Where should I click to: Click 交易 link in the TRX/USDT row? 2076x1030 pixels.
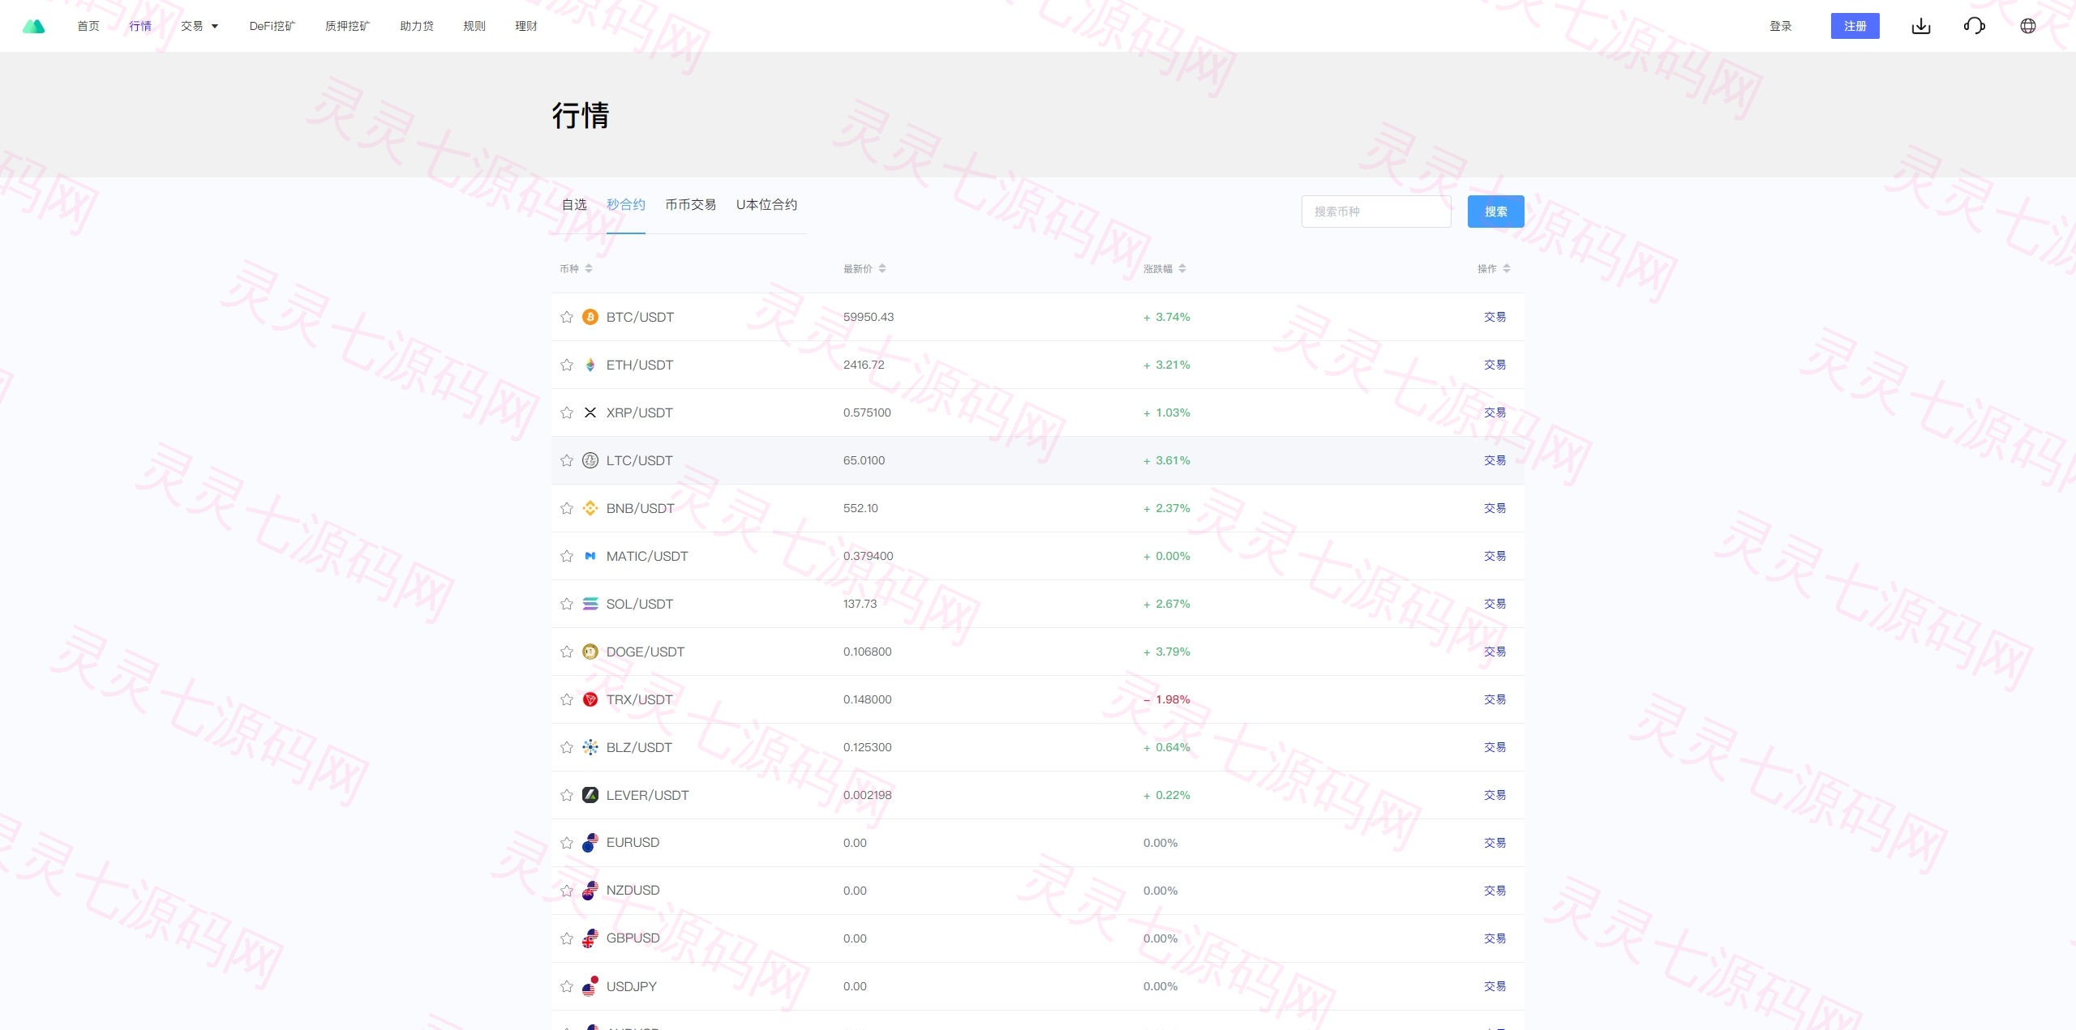tap(1495, 699)
